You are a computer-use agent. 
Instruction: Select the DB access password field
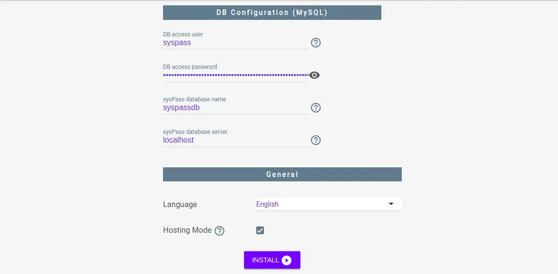236,75
